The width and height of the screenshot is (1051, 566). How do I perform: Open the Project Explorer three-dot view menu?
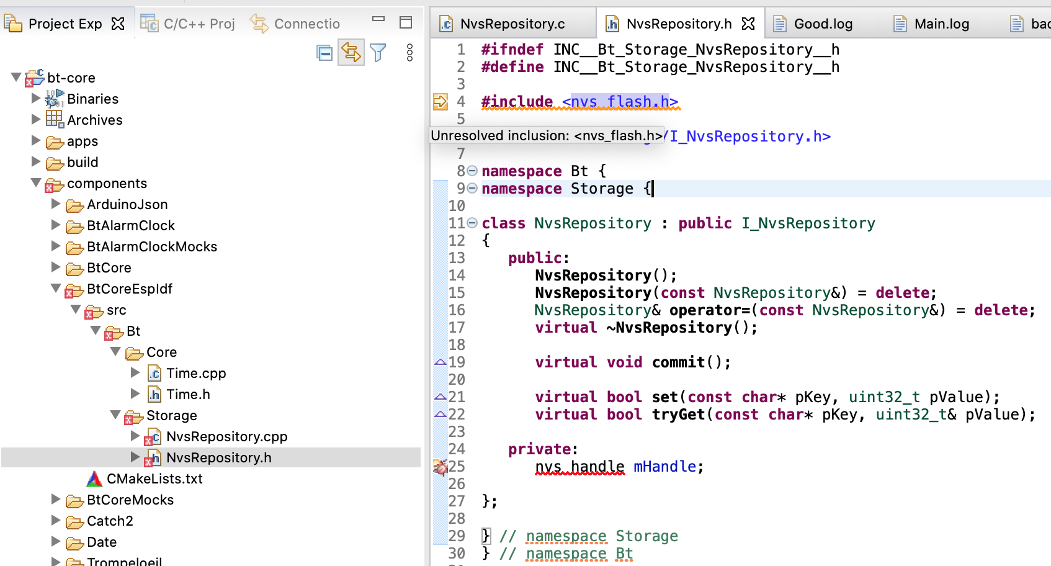409,53
